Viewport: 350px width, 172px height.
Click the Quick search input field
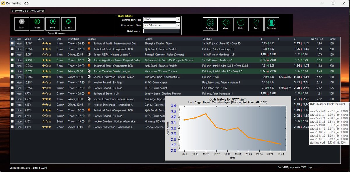[162, 31]
